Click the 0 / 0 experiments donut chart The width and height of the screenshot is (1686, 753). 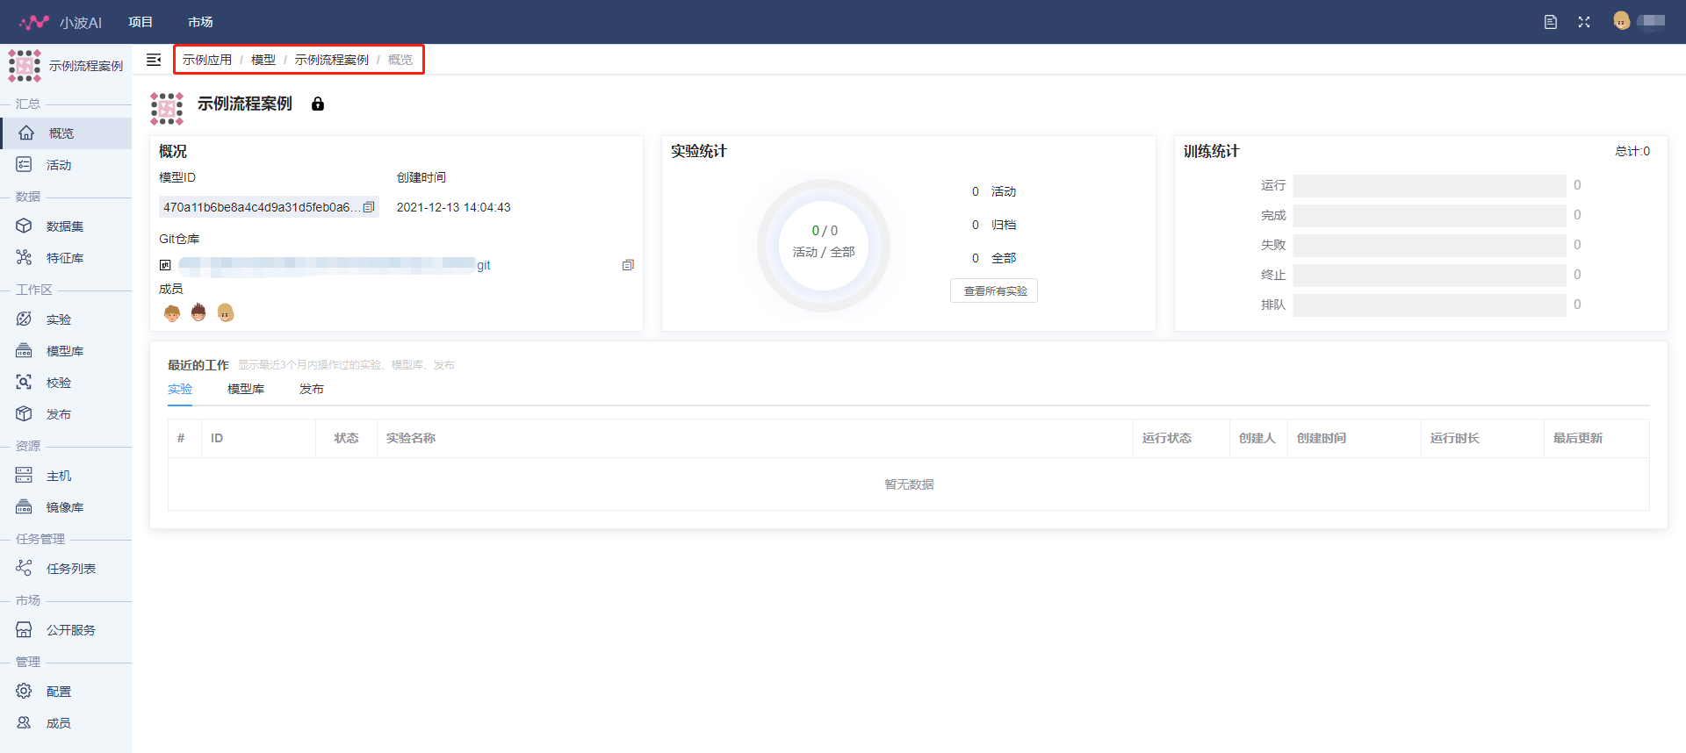coord(824,246)
